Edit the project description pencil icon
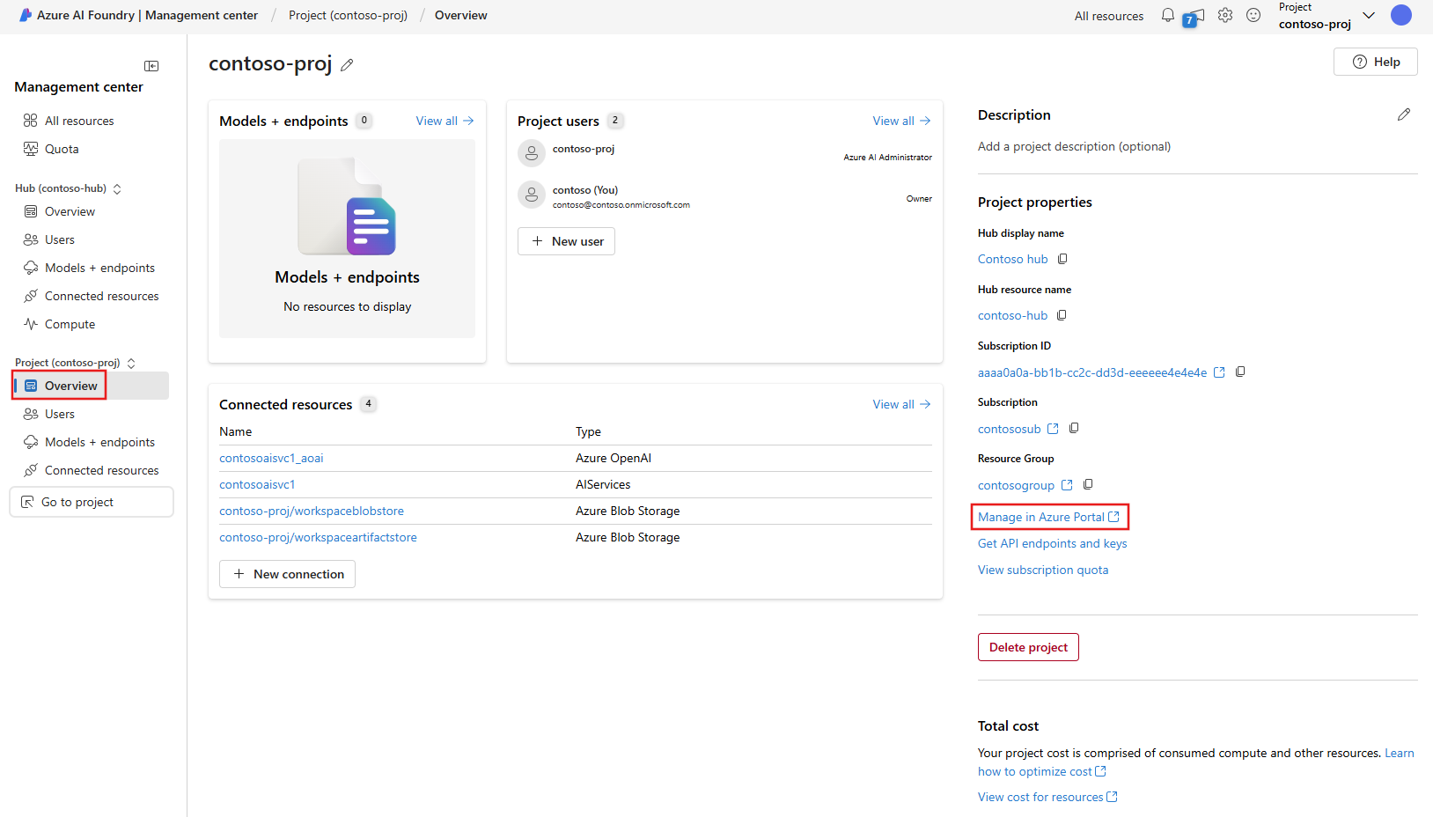This screenshot has width=1433, height=817. click(1404, 114)
